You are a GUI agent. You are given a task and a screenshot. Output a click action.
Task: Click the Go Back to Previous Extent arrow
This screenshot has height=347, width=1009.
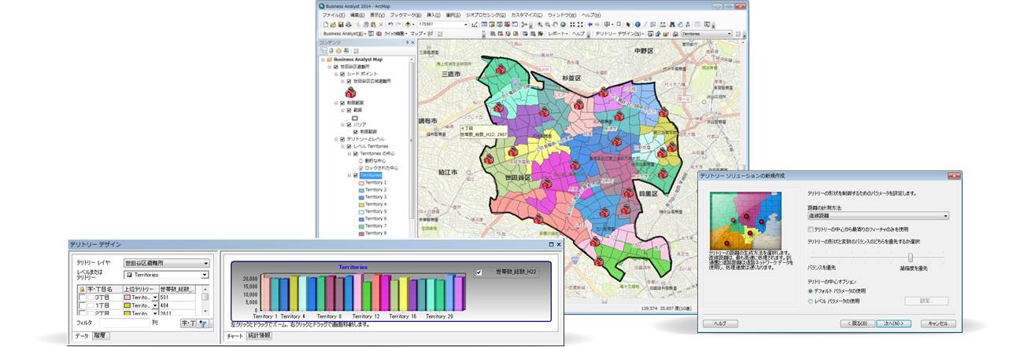pos(590,24)
